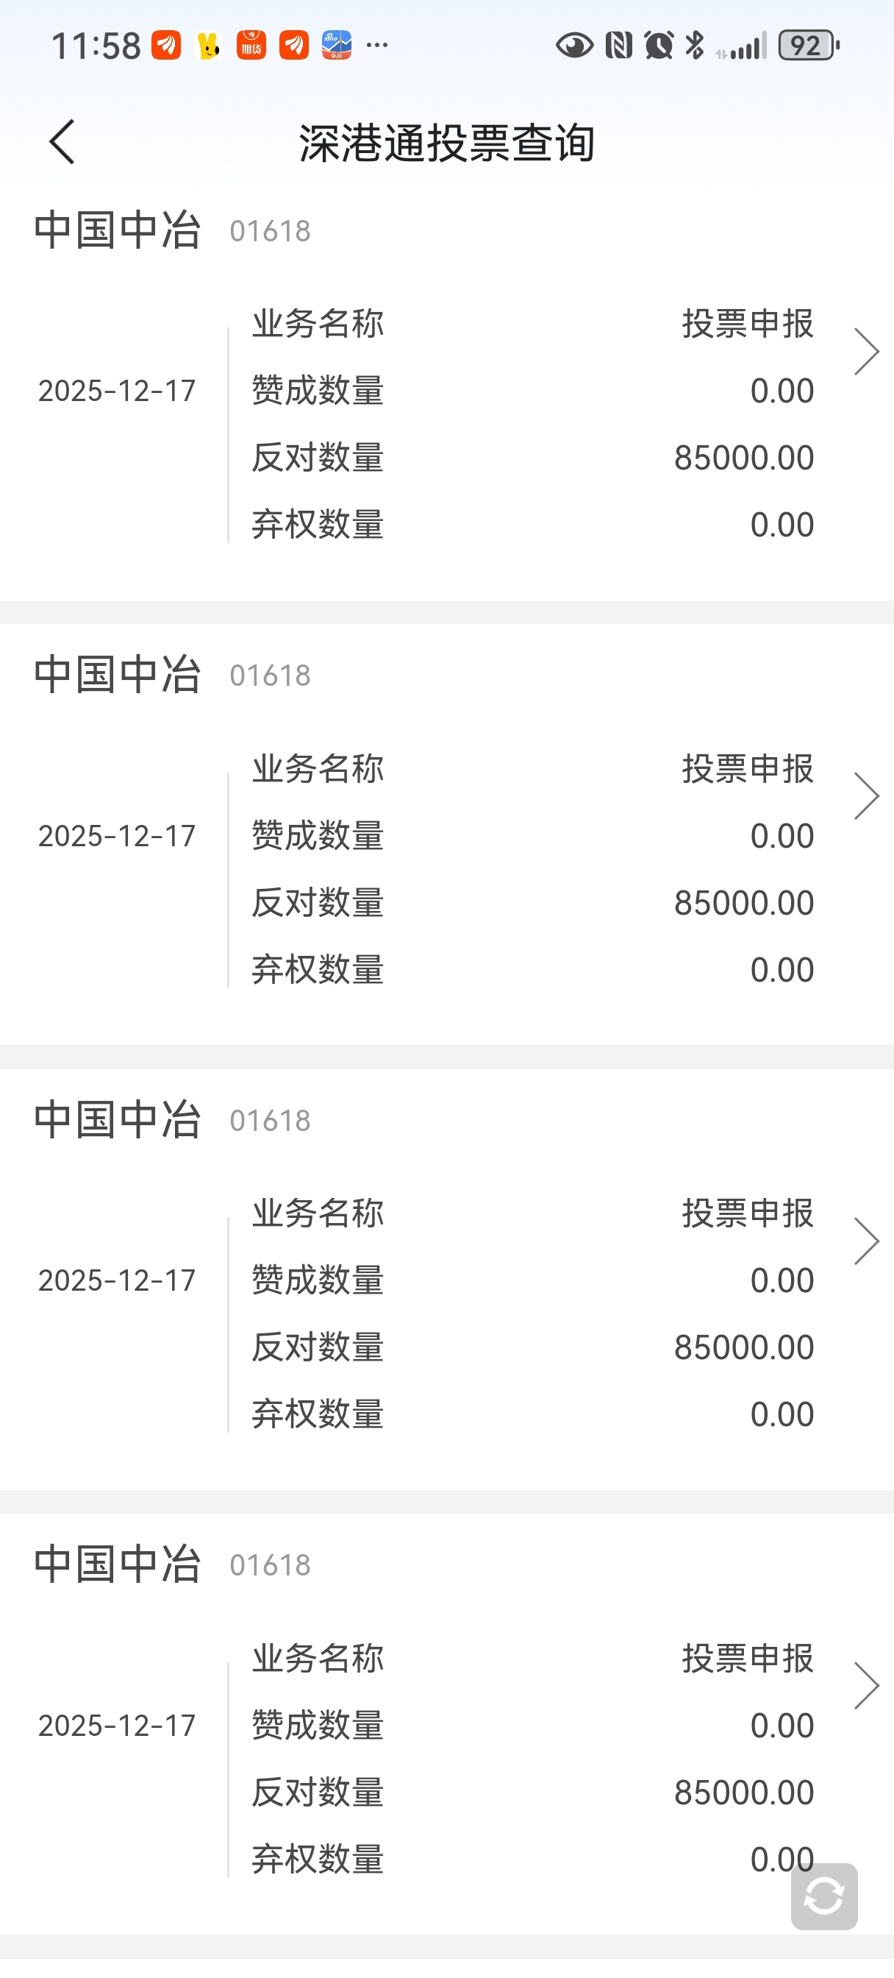Tap the third record's 2025-12-17 date
Image resolution: width=894 pixels, height=1978 pixels.
point(117,1281)
